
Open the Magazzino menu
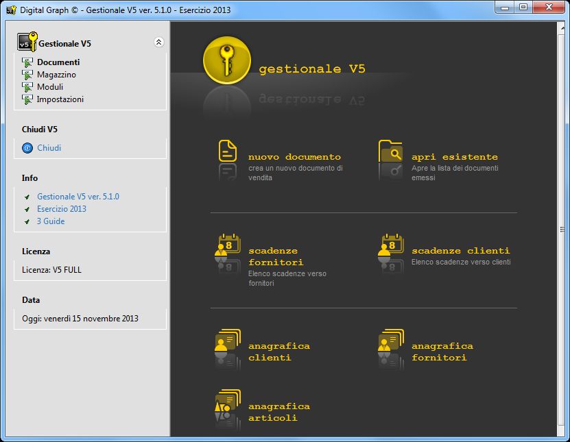click(x=56, y=75)
